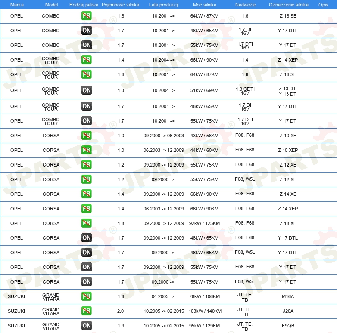
Task: Click diesel ON icon for Combo 48kW row
Action: (x=86, y=31)
